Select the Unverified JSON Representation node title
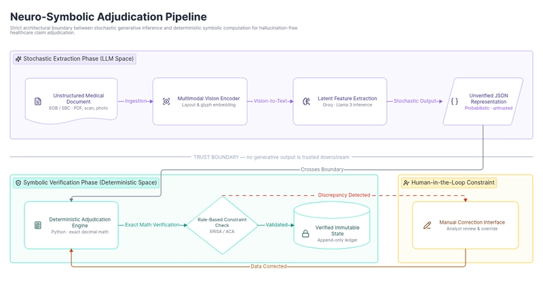The width and height of the screenshot is (543, 288). (x=489, y=98)
